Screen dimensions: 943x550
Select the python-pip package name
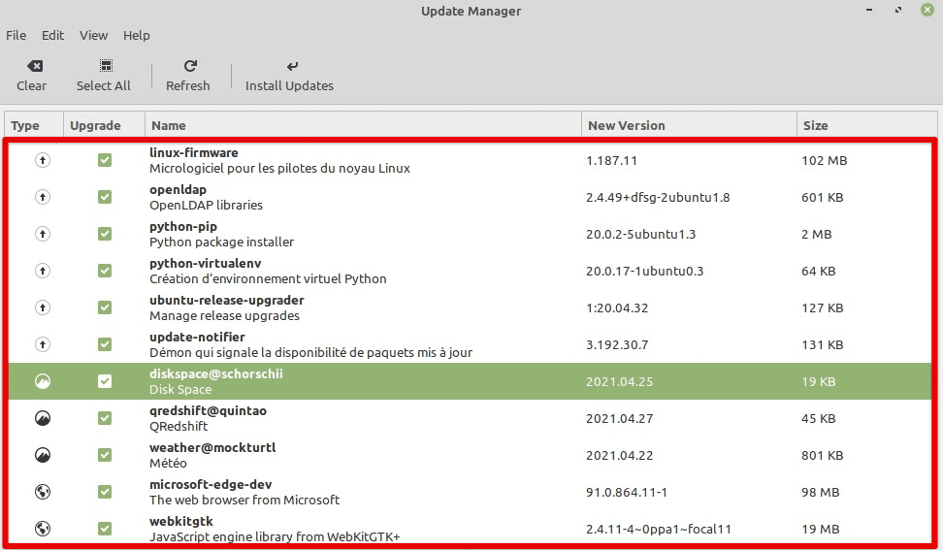[183, 227]
